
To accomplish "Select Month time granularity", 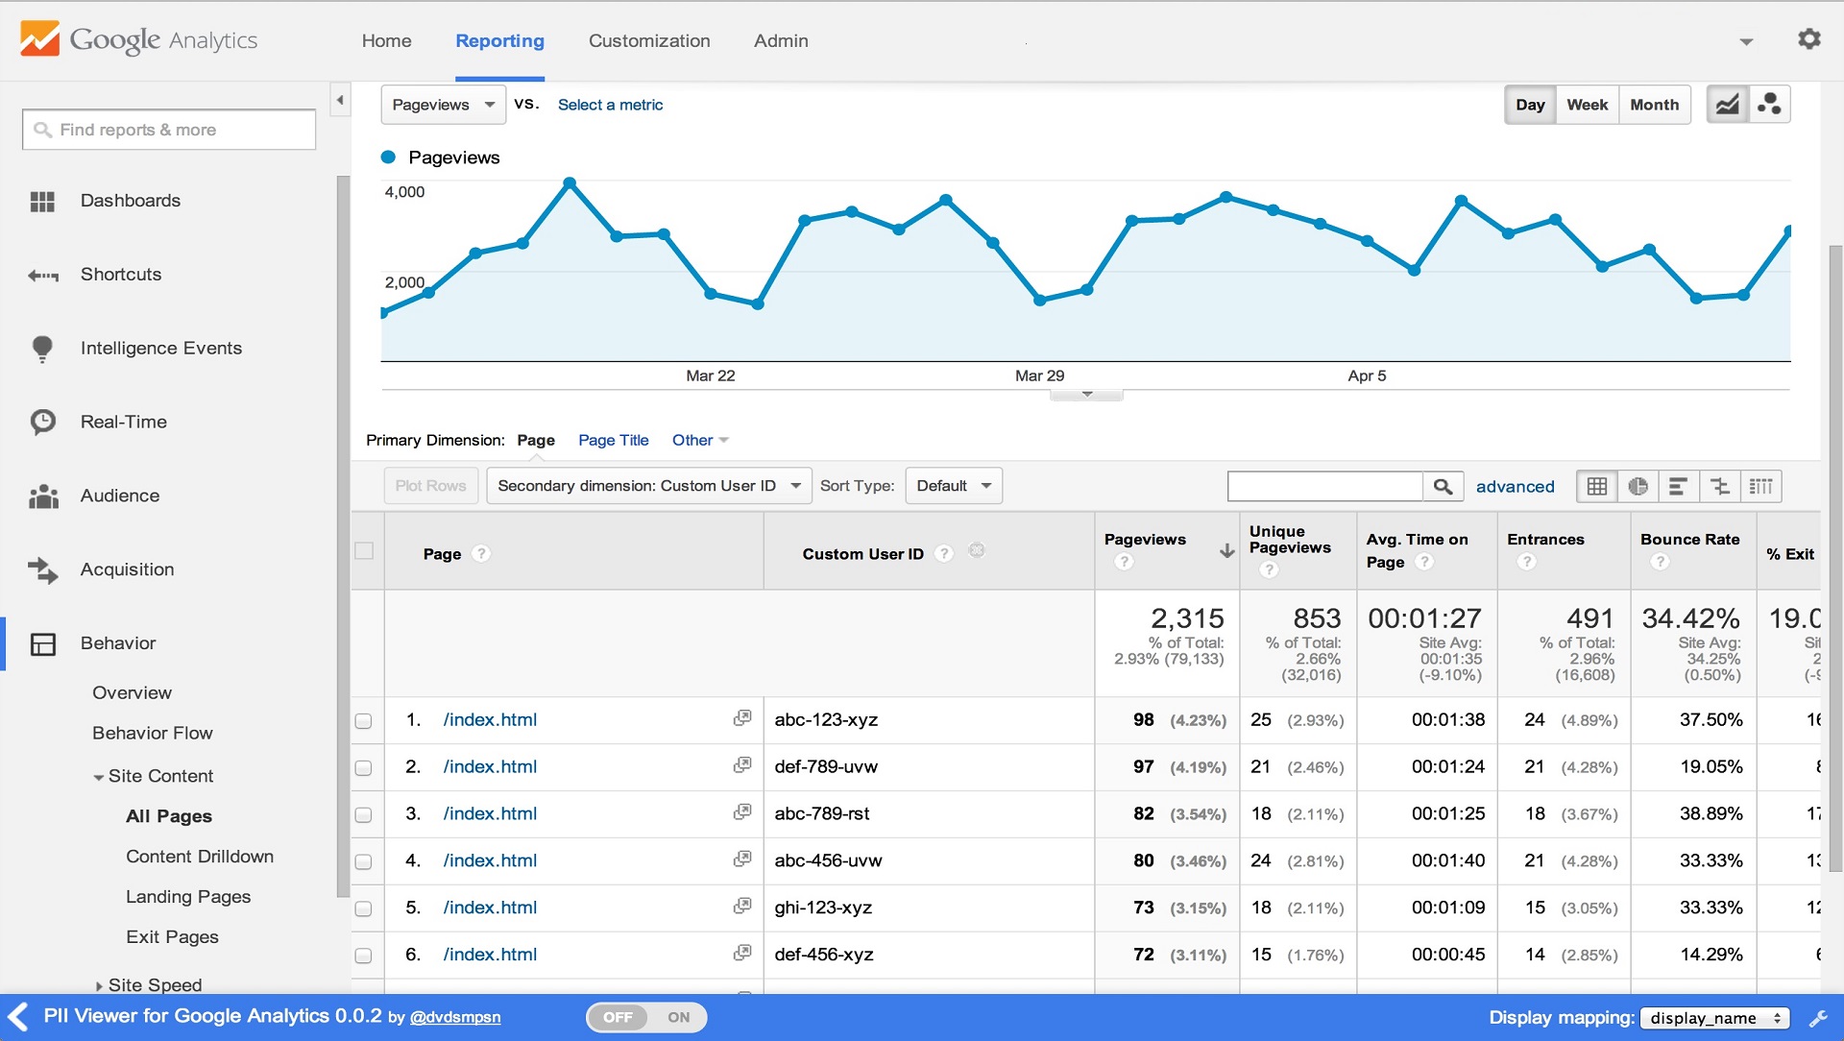I will pyautogui.click(x=1654, y=105).
